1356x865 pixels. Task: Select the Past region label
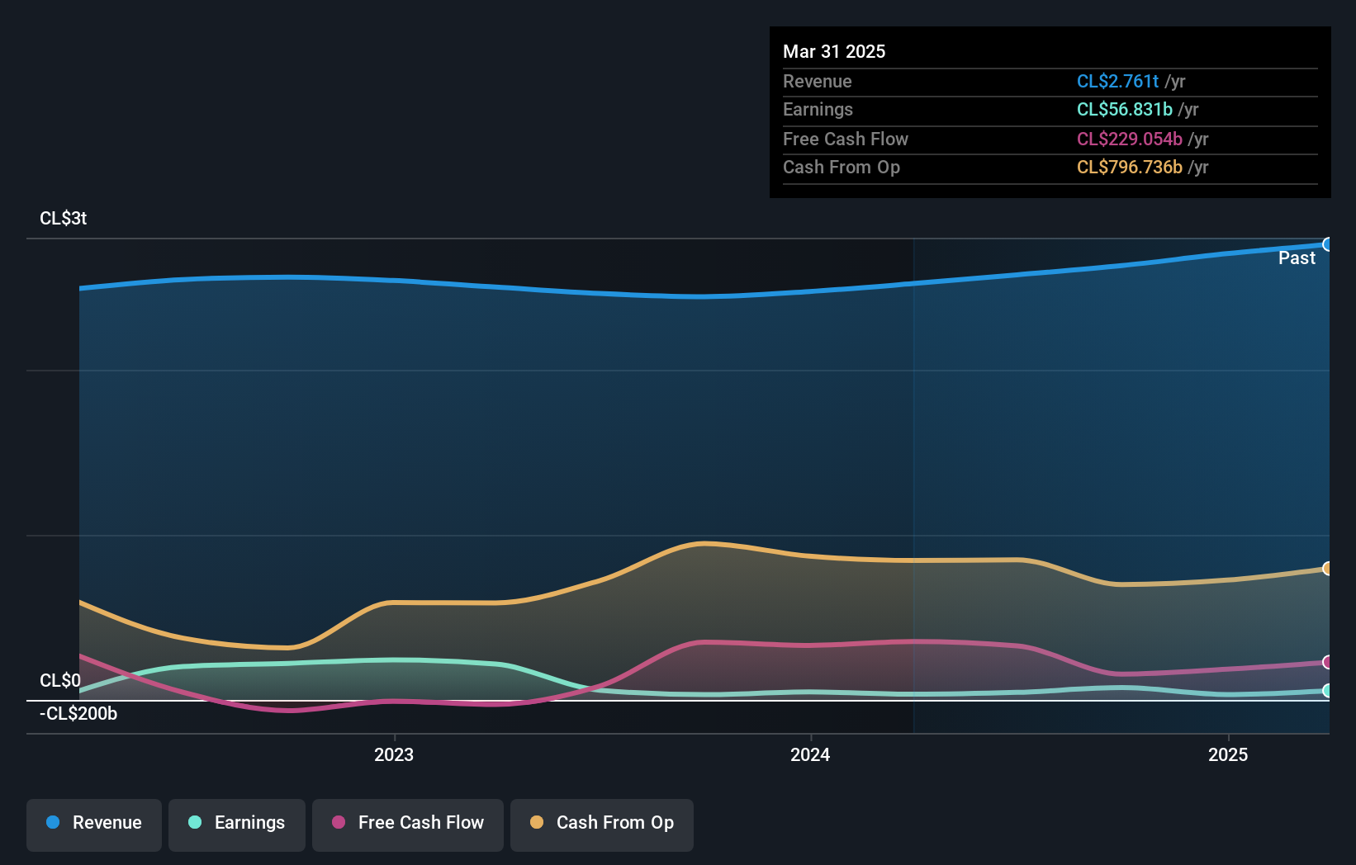click(1297, 258)
